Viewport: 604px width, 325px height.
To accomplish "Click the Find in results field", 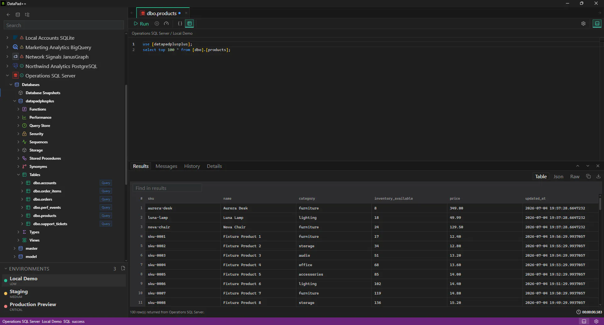I will pos(167,188).
